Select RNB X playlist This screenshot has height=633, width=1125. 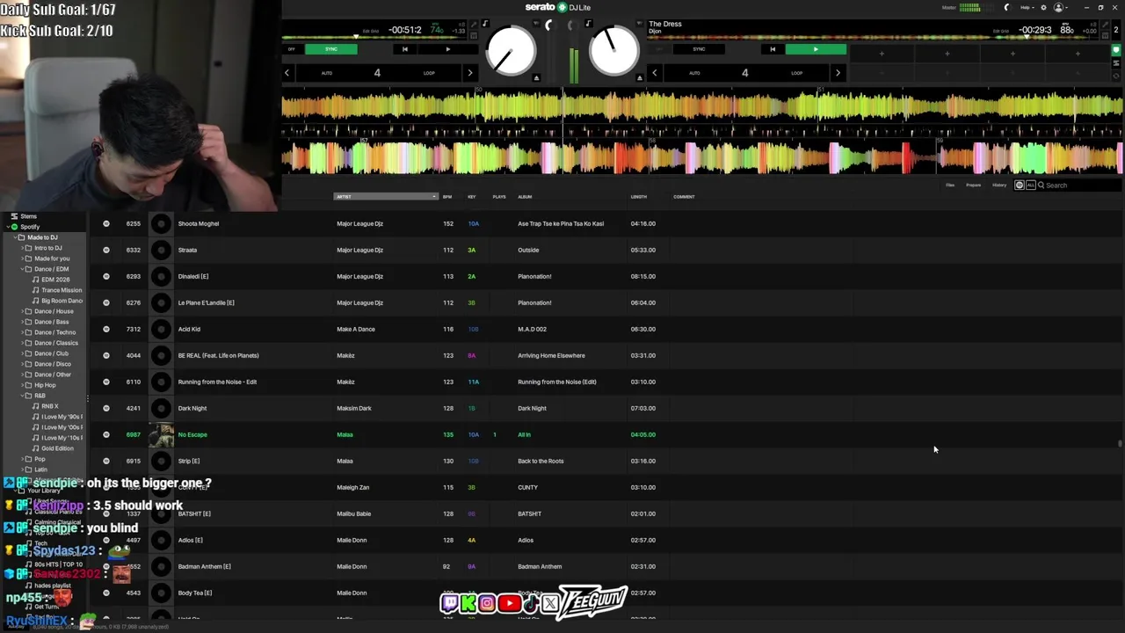(49, 406)
